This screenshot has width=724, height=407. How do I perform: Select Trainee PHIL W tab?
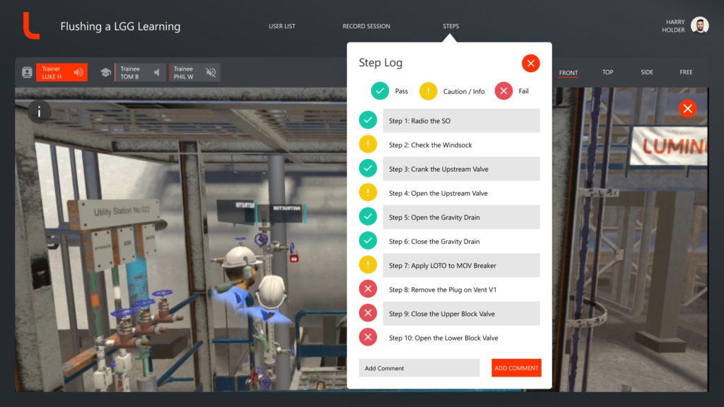point(194,73)
